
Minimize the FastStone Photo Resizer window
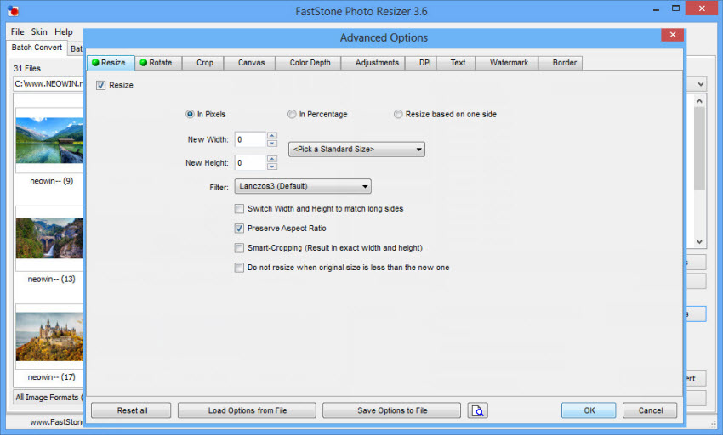[656, 9]
